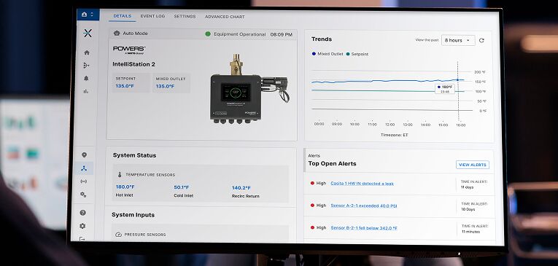Click the bell notifications sidebar icon
Screen dimensions: 558x266
86,79
